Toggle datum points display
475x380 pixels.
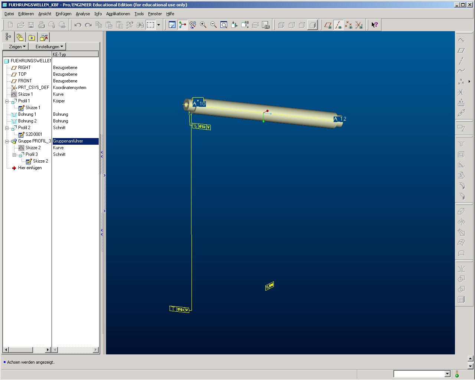click(x=349, y=25)
